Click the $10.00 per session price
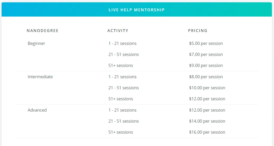Viewport: 274px width, 146px height. (x=207, y=88)
